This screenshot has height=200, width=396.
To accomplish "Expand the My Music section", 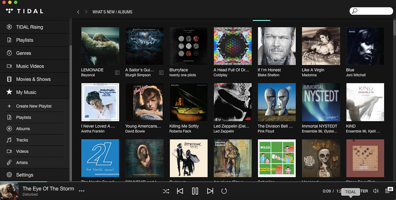I will (x=26, y=92).
